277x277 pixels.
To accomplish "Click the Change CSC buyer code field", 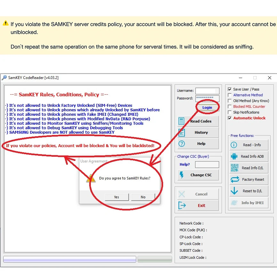I will point(207,164).
